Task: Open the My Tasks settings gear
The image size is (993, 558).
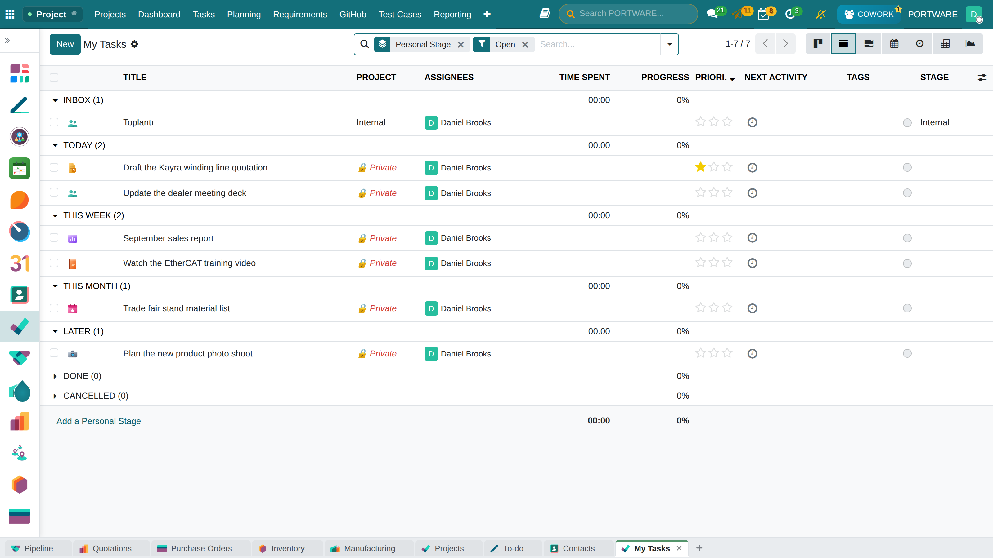Action: [135, 44]
